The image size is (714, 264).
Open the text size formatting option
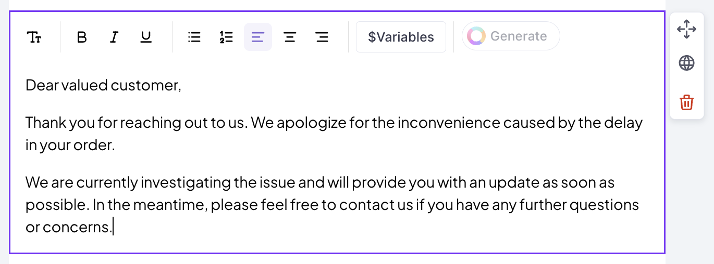(34, 37)
